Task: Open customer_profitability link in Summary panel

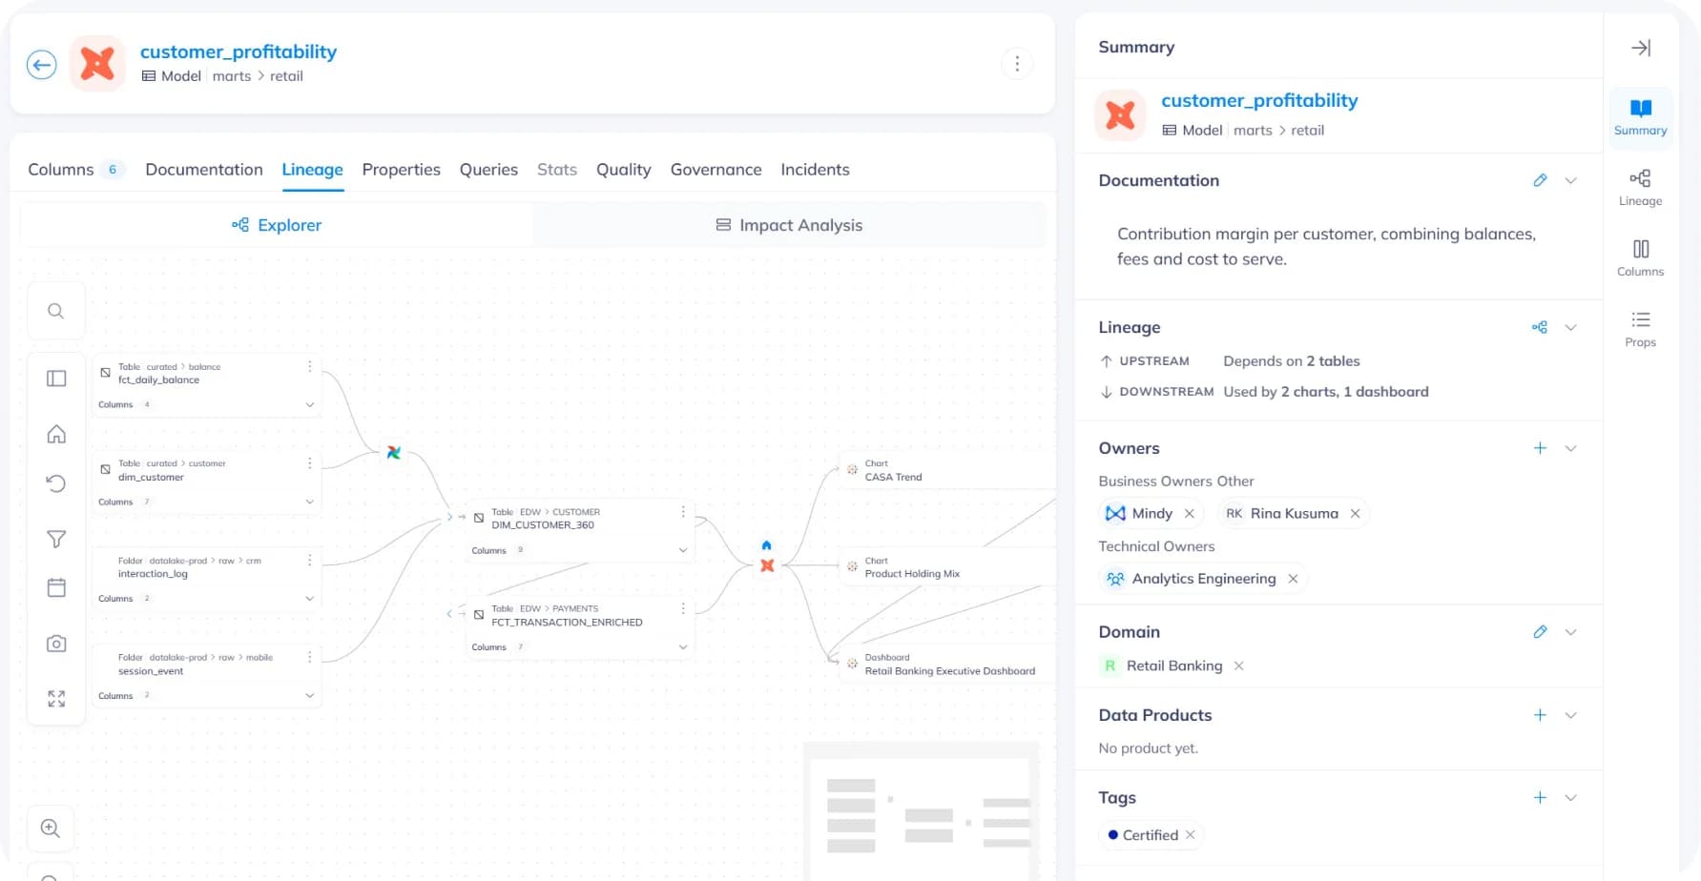Action: 1259,101
